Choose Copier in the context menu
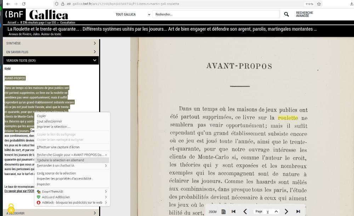The height and width of the screenshot is (216, 354). tap(41, 116)
